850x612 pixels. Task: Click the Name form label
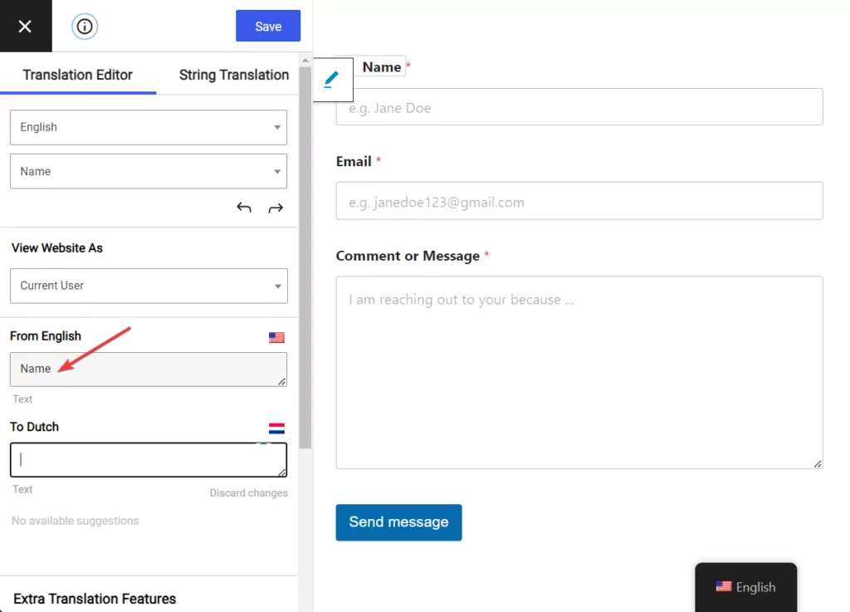pyautogui.click(x=382, y=67)
